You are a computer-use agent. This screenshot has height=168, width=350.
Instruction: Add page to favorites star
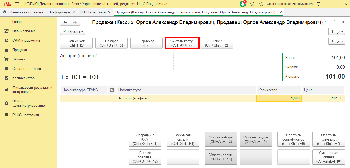261,4
